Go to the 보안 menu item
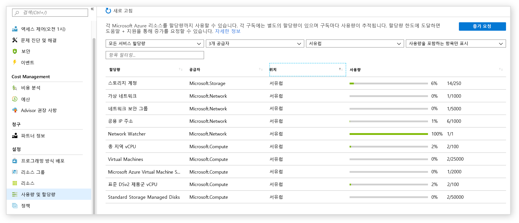 click(x=26, y=51)
